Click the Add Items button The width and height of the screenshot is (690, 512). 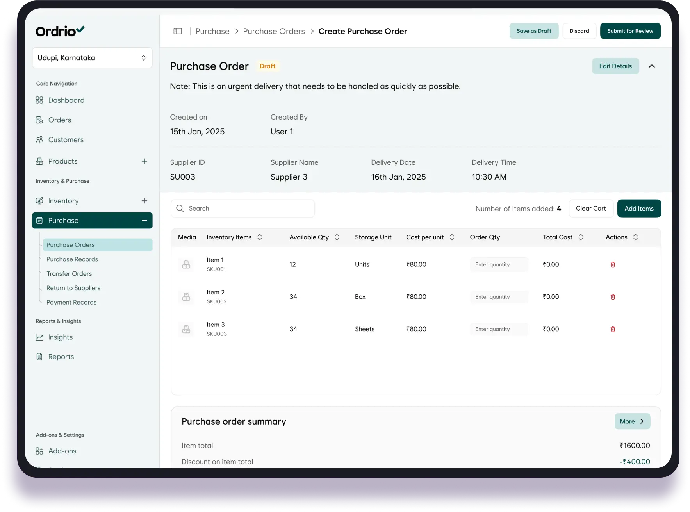[639, 209]
